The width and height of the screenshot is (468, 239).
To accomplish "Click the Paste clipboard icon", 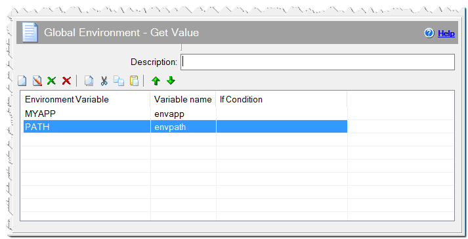I will [x=134, y=81].
